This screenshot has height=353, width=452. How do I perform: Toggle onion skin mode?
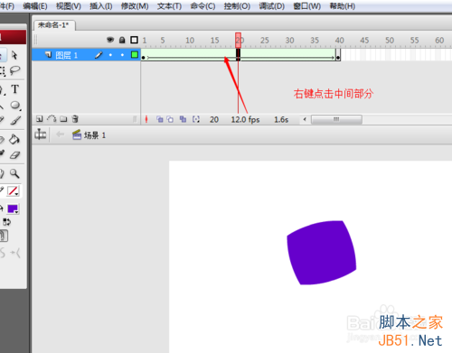point(160,119)
